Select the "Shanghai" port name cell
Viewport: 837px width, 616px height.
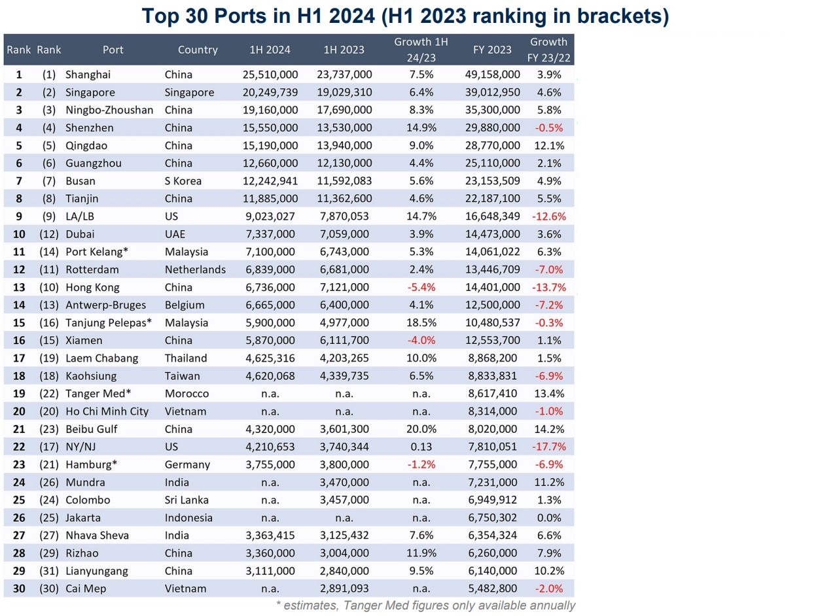(x=88, y=75)
